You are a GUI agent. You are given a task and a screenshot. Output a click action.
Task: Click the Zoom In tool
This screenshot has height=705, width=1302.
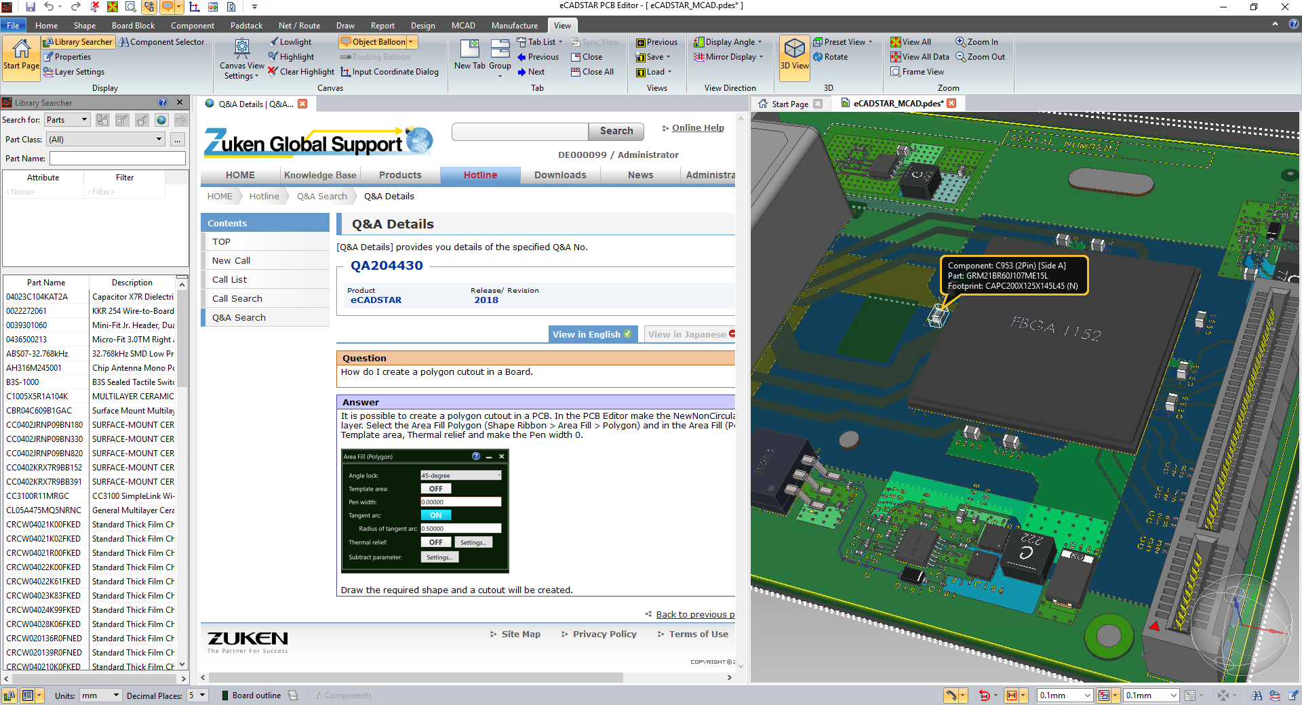976,42
